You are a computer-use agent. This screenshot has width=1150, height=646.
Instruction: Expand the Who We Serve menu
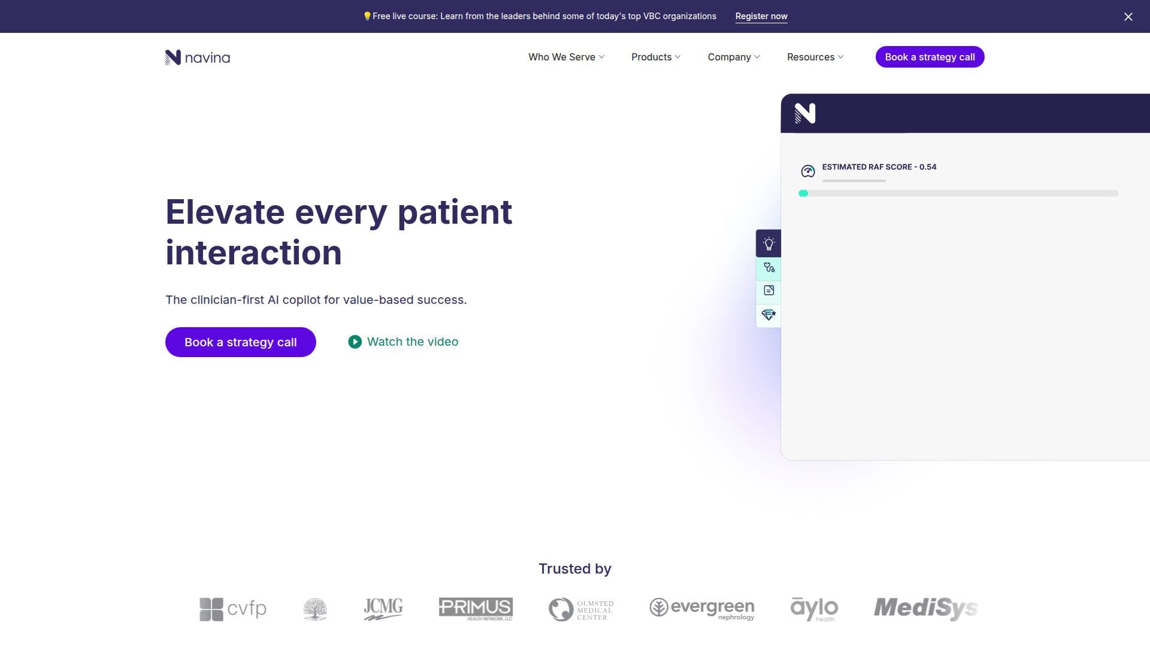pos(566,57)
